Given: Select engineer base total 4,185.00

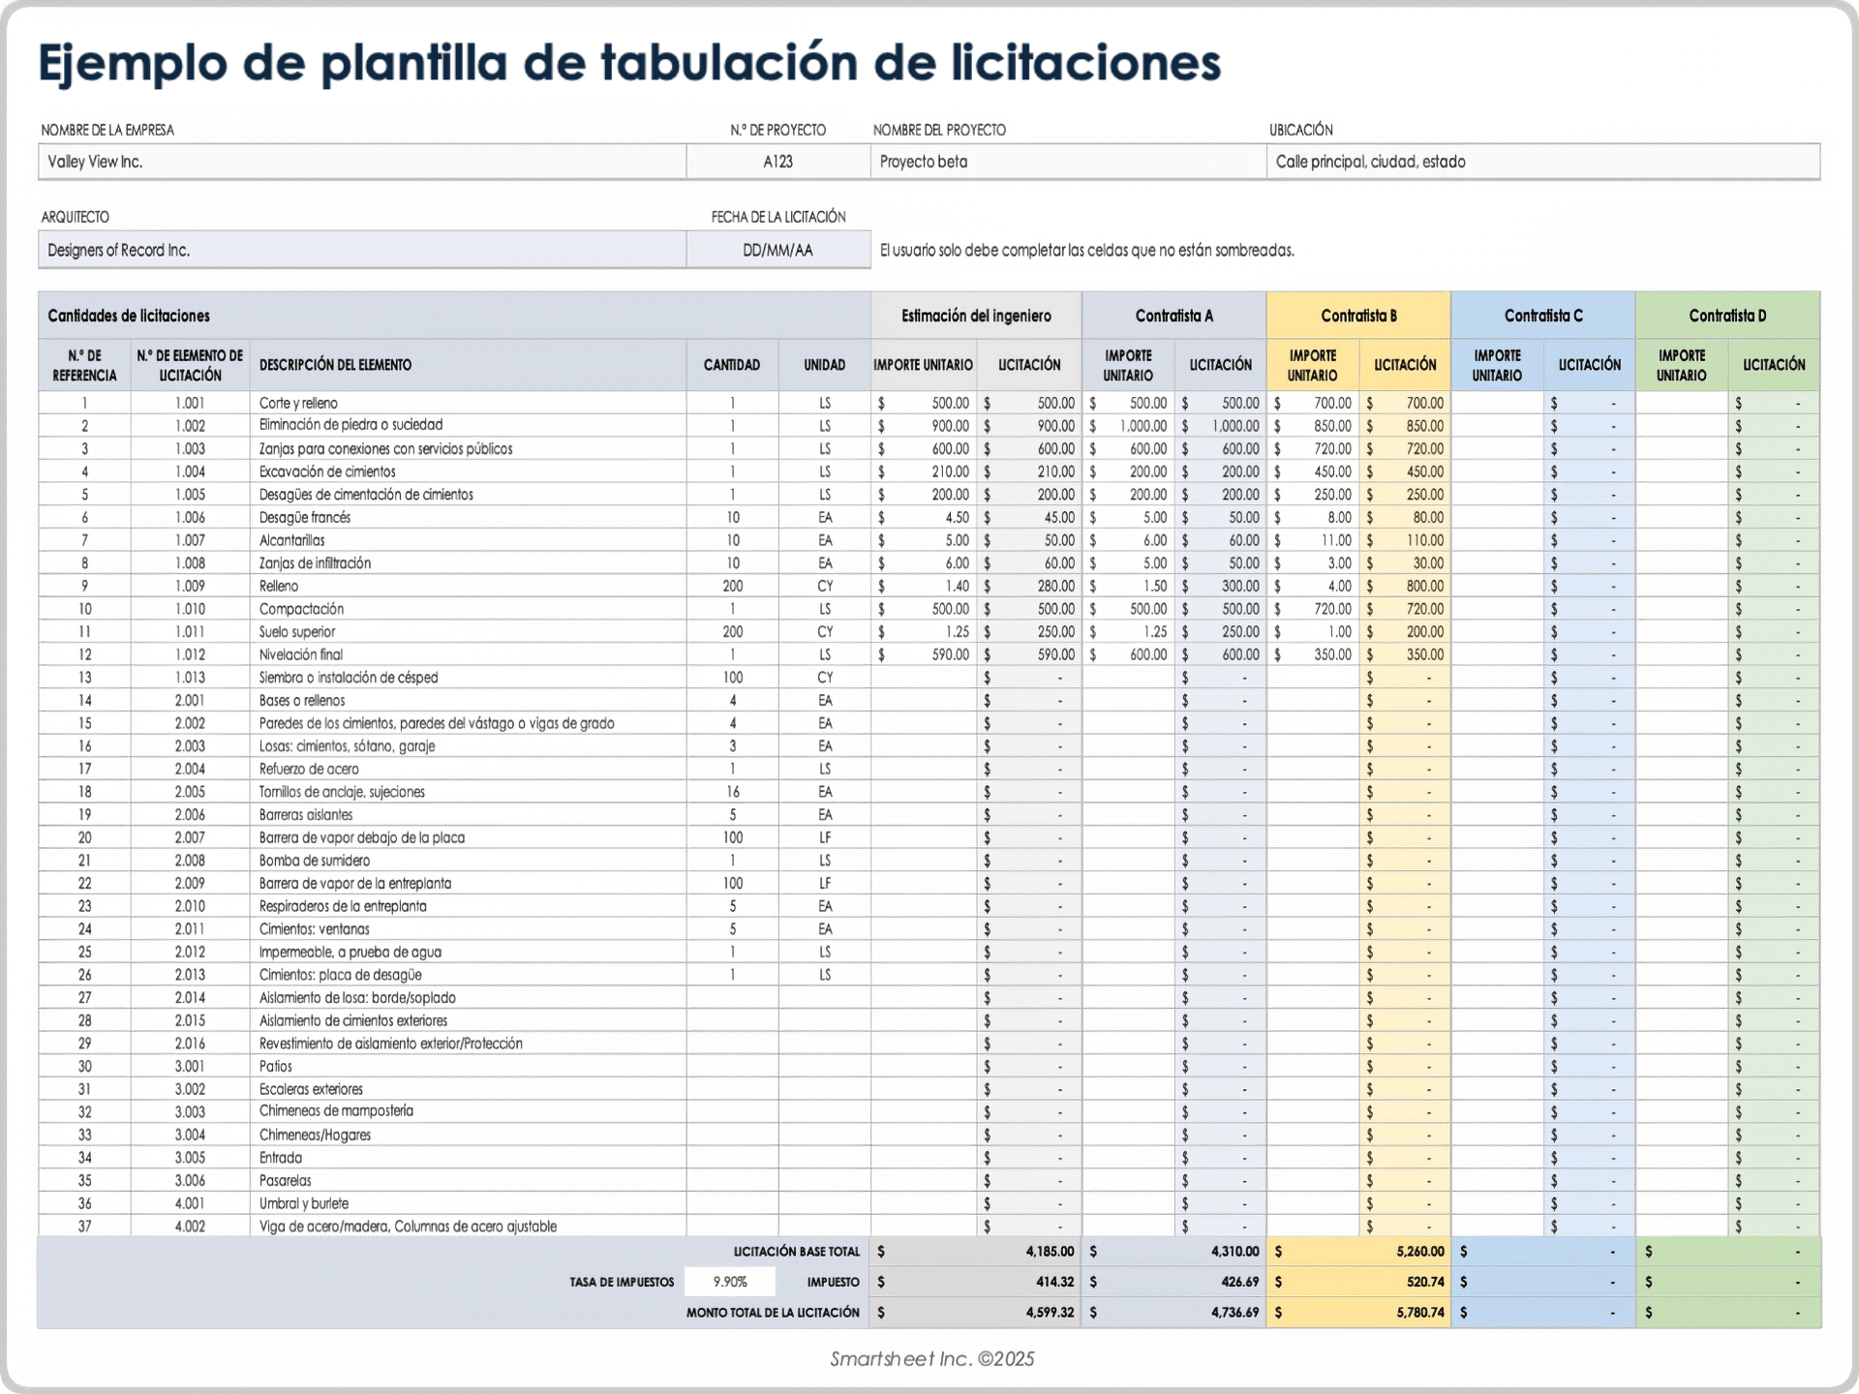Looking at the screenshot, I should (x=976, y=1252).
